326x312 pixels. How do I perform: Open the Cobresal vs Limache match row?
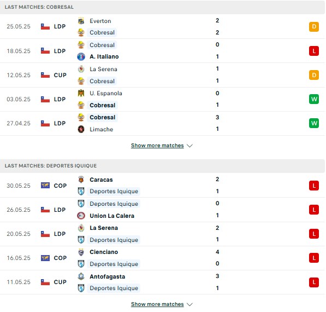tap(162, 123)
